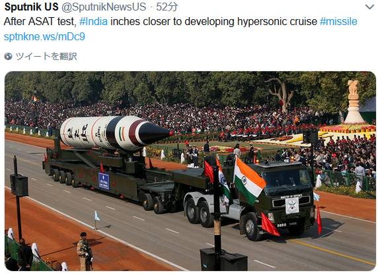Click the red flag on truck bumper
This screenshot has height=273, width=378.
pyautogui.click(x=269, y=225)
